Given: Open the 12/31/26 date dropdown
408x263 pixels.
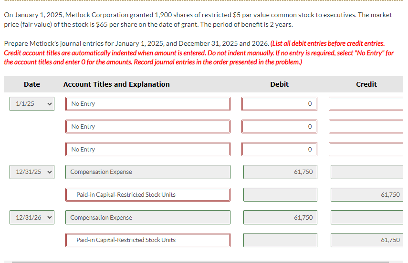Looking at the screenshot, I should tap(32, 217).
